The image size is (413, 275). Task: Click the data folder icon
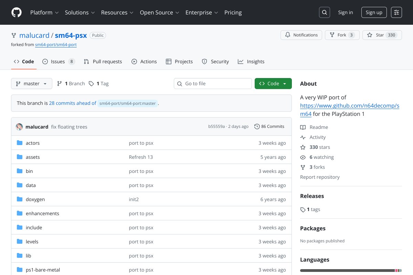[x=20, y=185]
